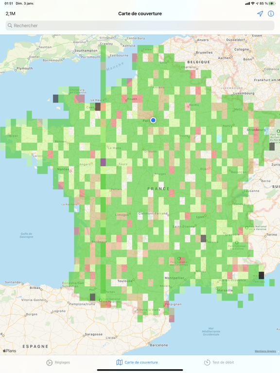Click the Torino city label
This screenshot has height=373, width=280.
point(272,235)
